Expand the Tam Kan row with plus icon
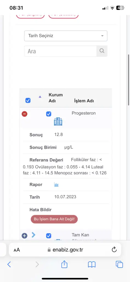Screen dimensions: 130x282 pos(24,236)
